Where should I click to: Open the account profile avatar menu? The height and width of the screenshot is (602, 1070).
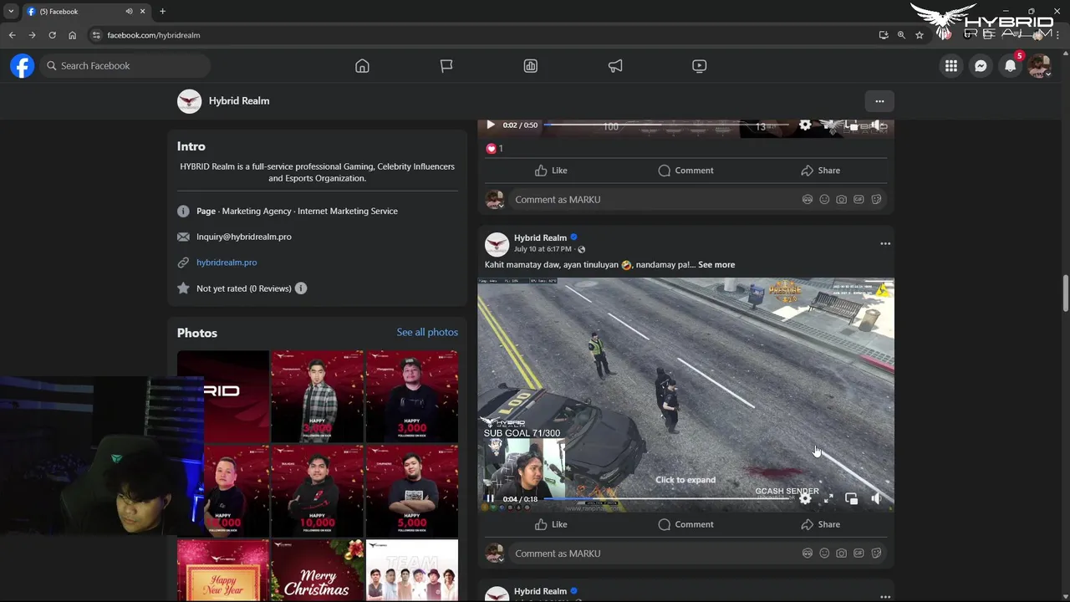coord(1040,66)
